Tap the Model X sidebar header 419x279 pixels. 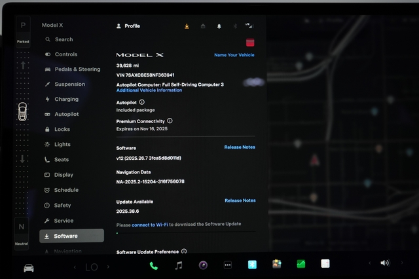52,25
